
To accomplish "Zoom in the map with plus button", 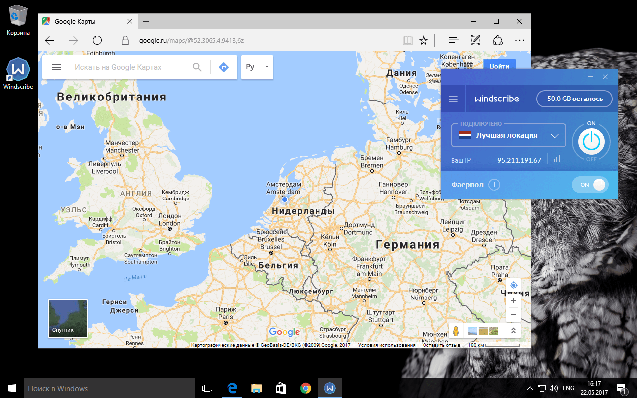I will point(513,300).
